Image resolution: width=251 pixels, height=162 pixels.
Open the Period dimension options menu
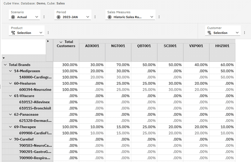click(95, 17)
